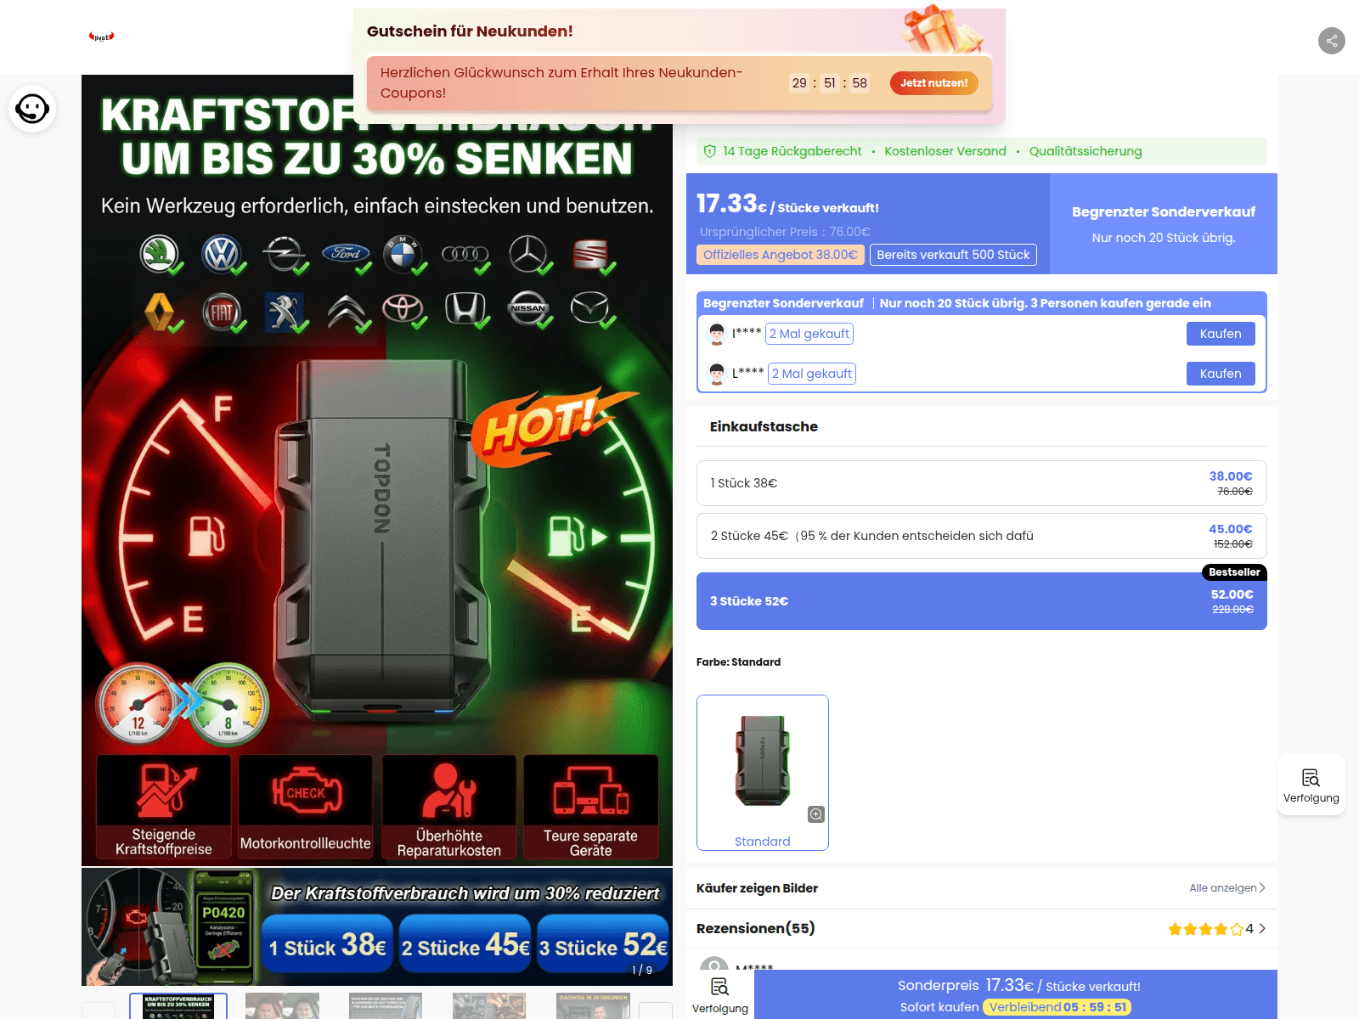Expand reviews with arrow next to rating 4
Viewport: 1359px width, 1019px height.
pyautogui.click(x=1262, y=929)
